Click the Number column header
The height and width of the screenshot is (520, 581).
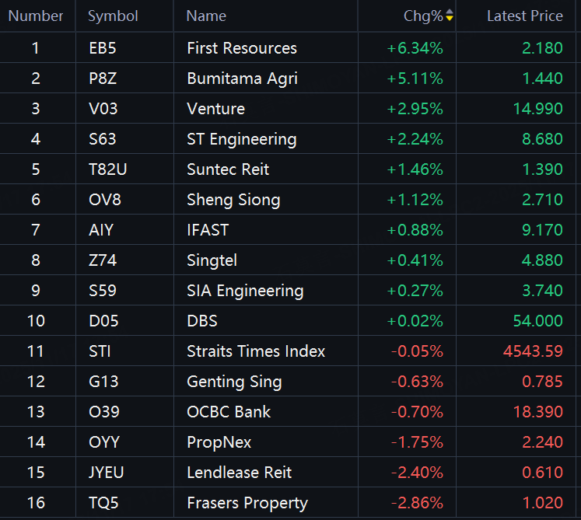pos(36,16)
